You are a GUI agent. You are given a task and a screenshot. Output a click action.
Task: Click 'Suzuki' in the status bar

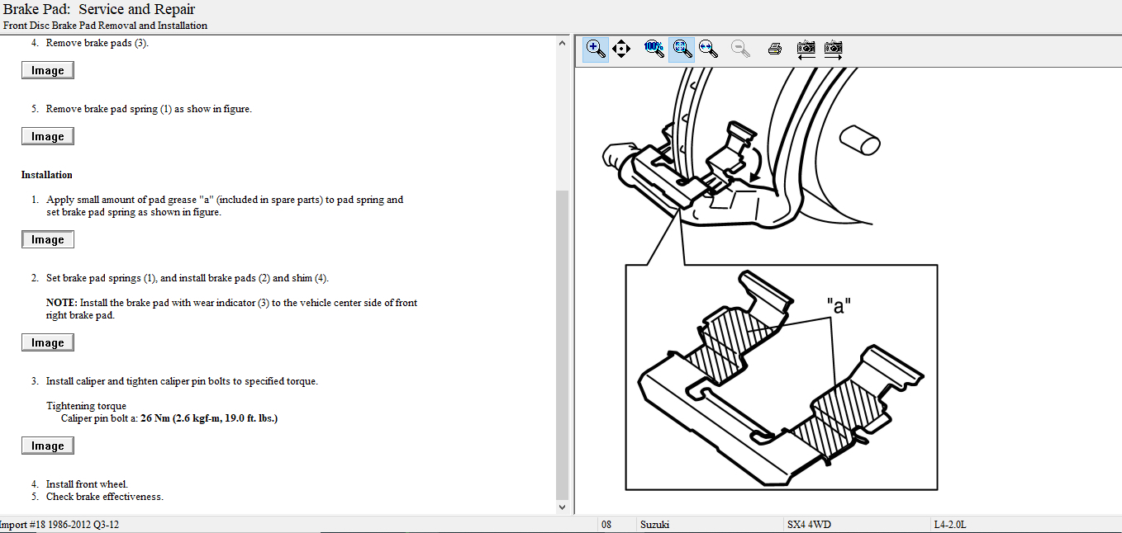[x=655, y=525]
